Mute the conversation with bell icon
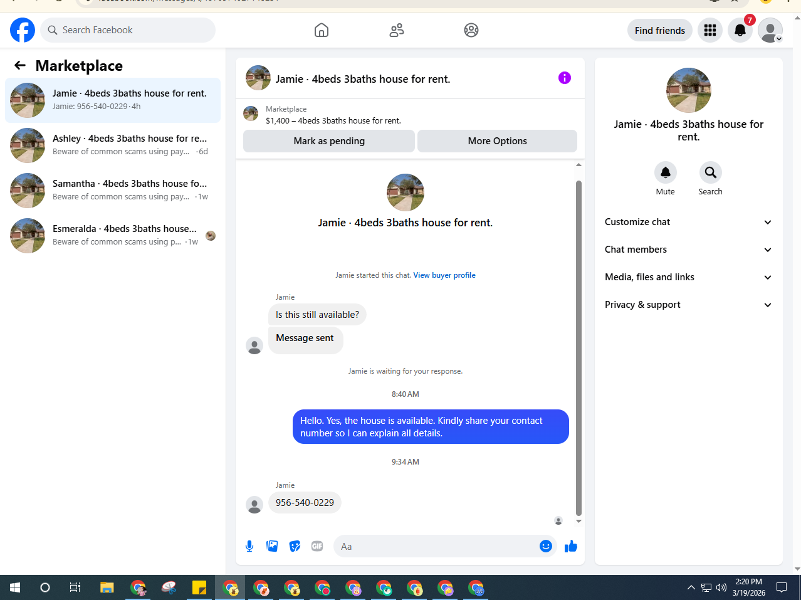801x600 pixels. [666, 172]
